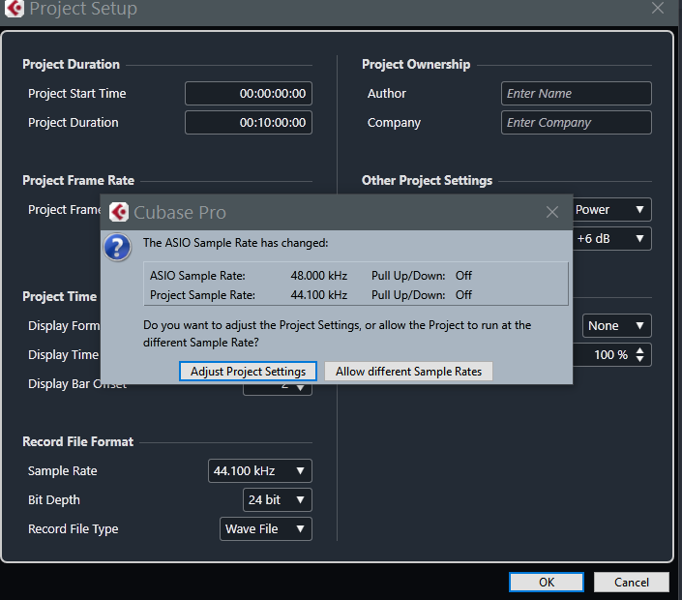Open the None dropdown
This screenshot has height=600, width=682.
[617, 325]
